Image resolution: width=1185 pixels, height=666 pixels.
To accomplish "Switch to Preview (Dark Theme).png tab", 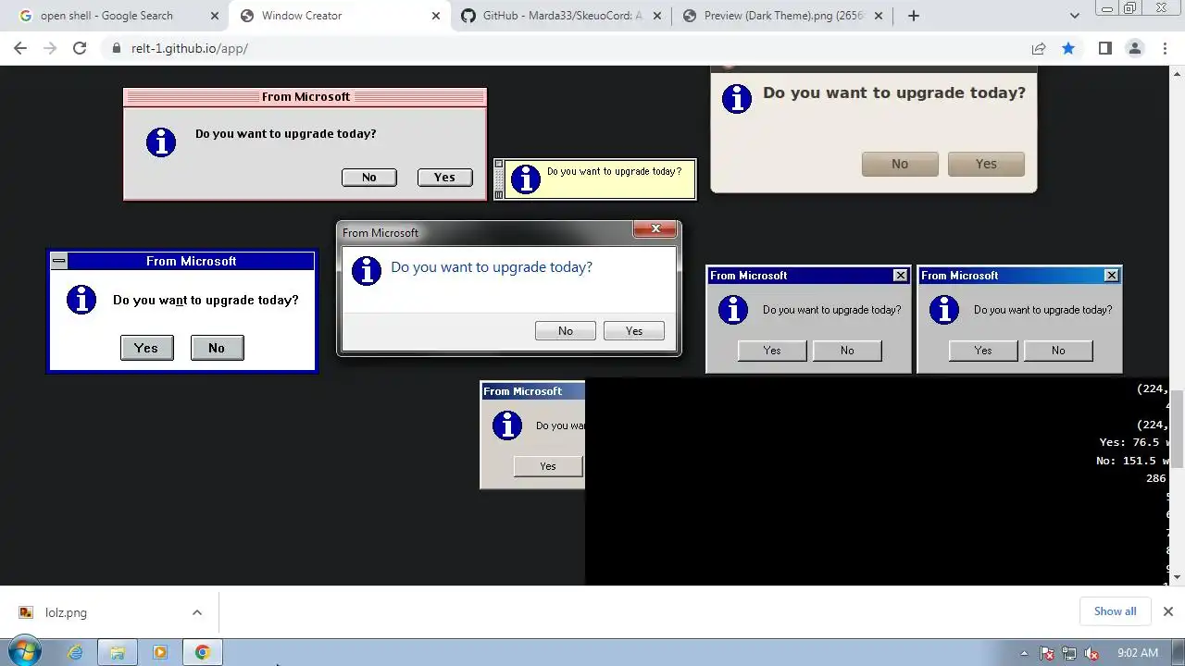I will pos(783,16).
